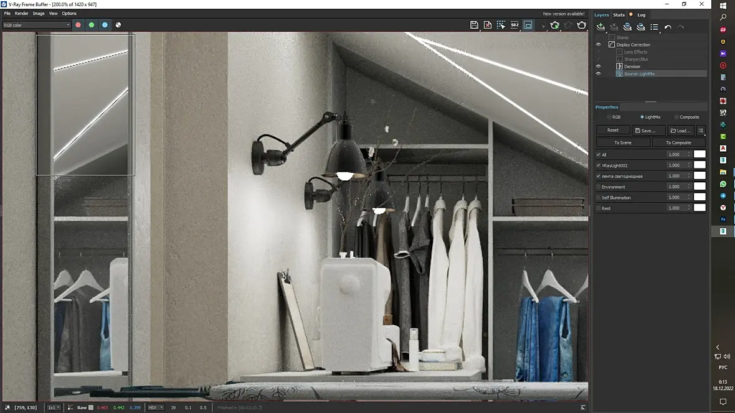Click the pixel info lock icon in status bar
The width and height of the screenshot is (735, 413).
pyautogui.click(x=7, y=407)
